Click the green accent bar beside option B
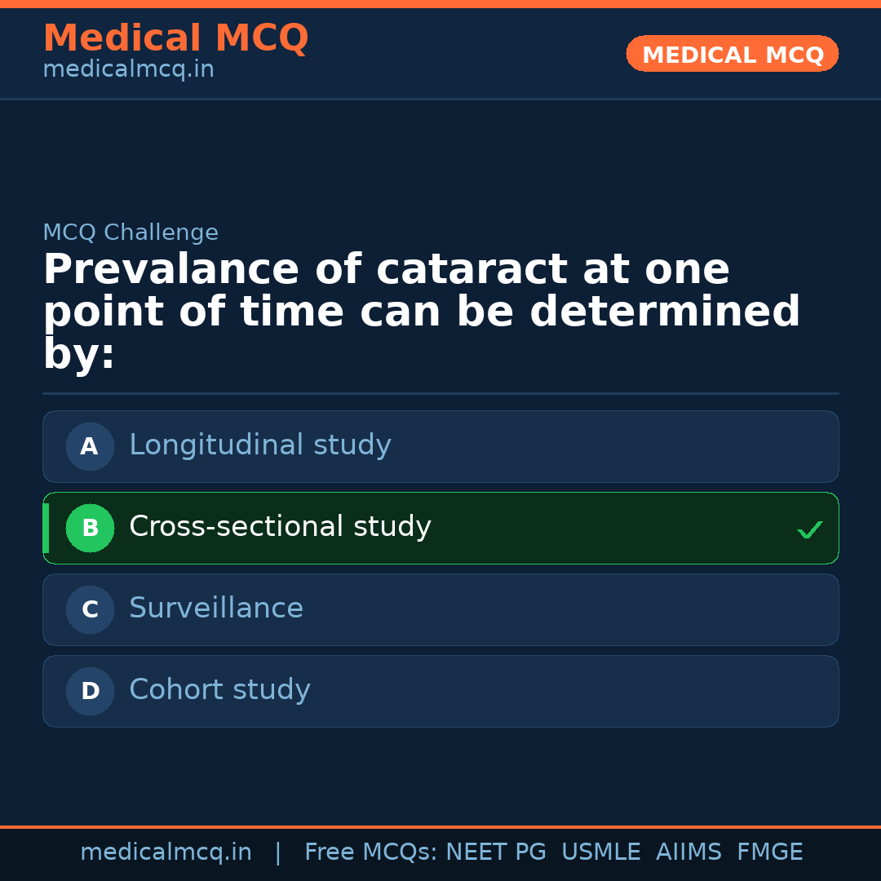The image size is (881, 881). tap(46, 528)
